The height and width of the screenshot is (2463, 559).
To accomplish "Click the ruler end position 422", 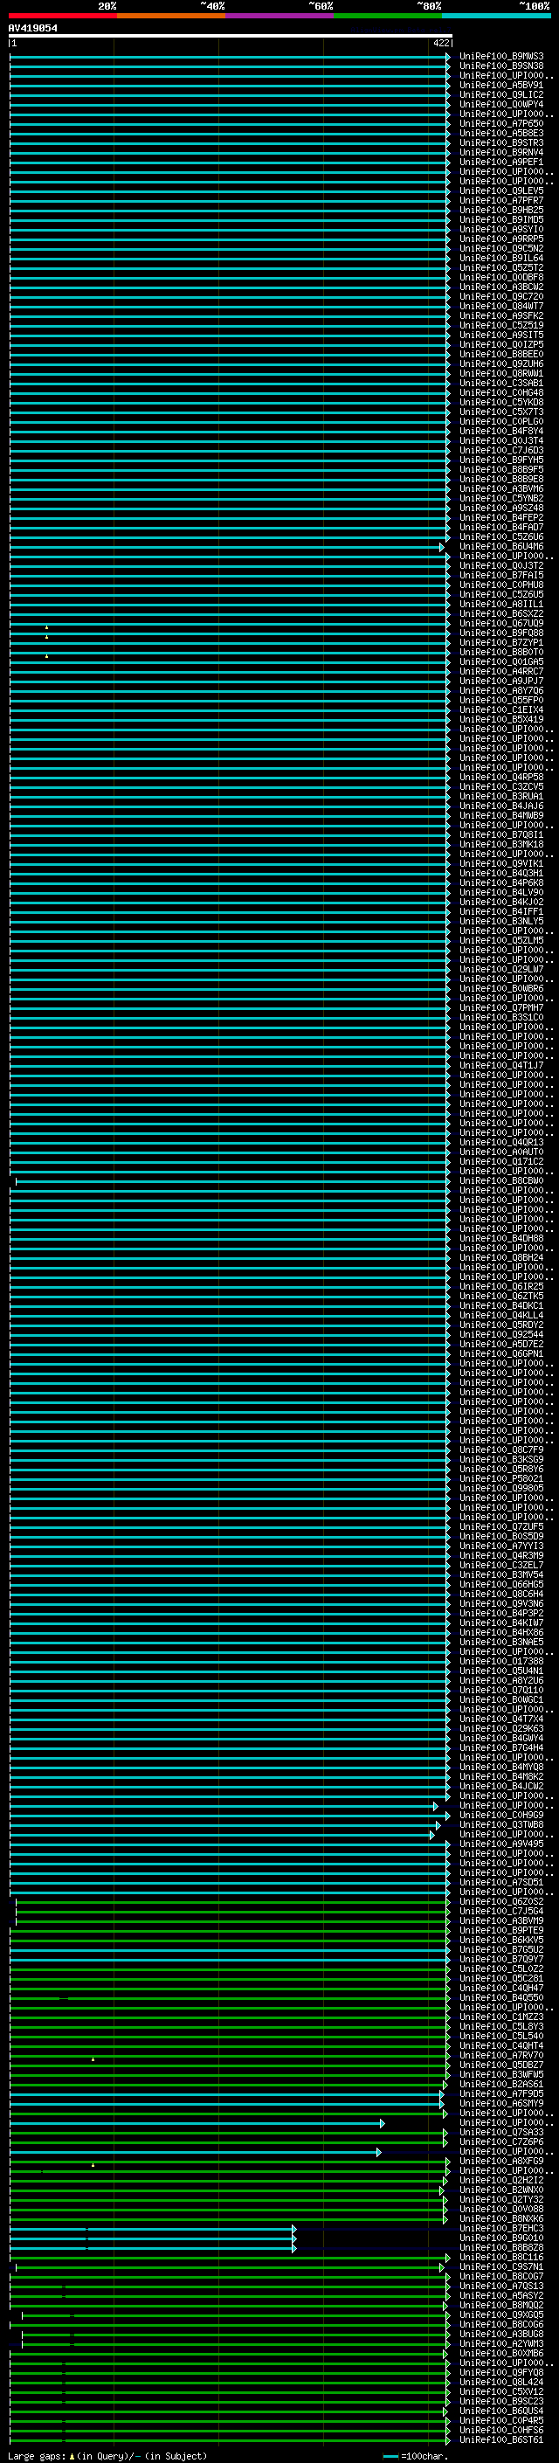I will 440,43.
